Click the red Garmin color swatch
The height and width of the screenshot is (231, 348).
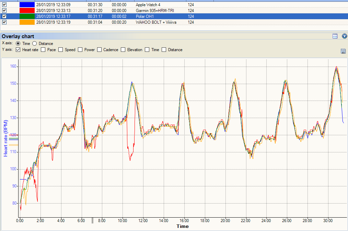click(27, 11)
